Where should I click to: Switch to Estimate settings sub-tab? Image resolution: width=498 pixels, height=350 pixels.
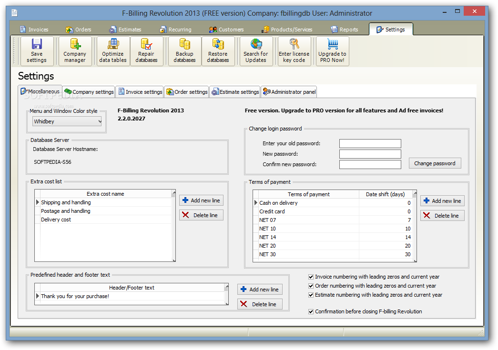click(235, 92)
